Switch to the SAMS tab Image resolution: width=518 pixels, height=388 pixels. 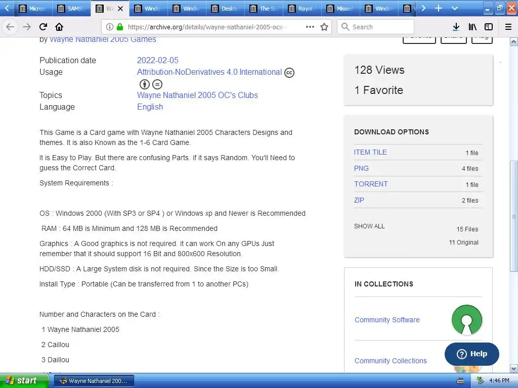[71, 9]
